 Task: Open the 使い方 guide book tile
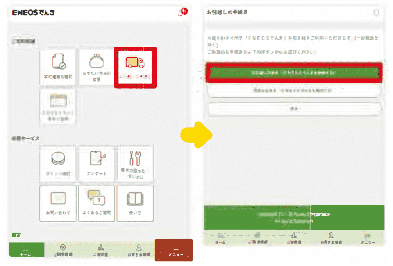pos(134,203)
